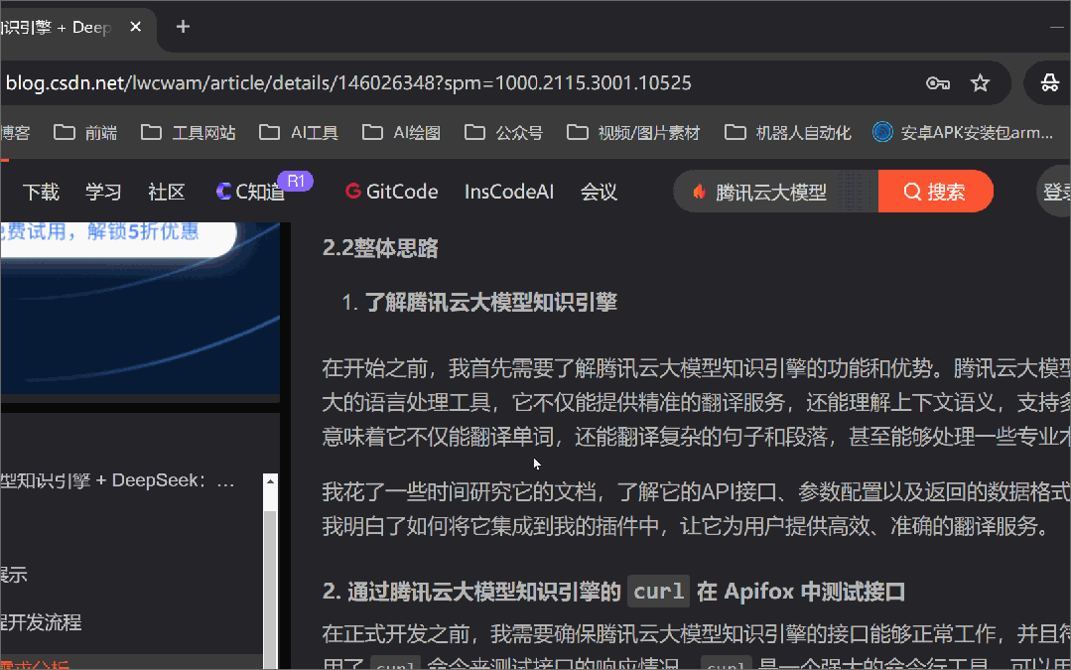Click the blue promotional banner image
Viewport: 1071px width, 670px height.
tap(140, 308)
